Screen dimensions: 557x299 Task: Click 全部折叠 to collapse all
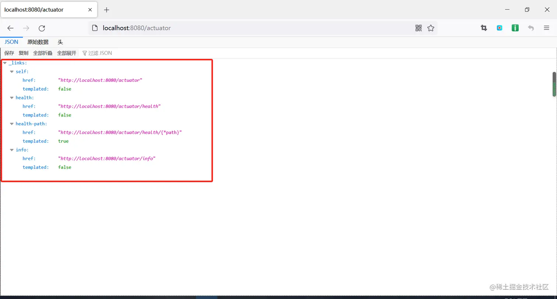[x=43, y=53]
